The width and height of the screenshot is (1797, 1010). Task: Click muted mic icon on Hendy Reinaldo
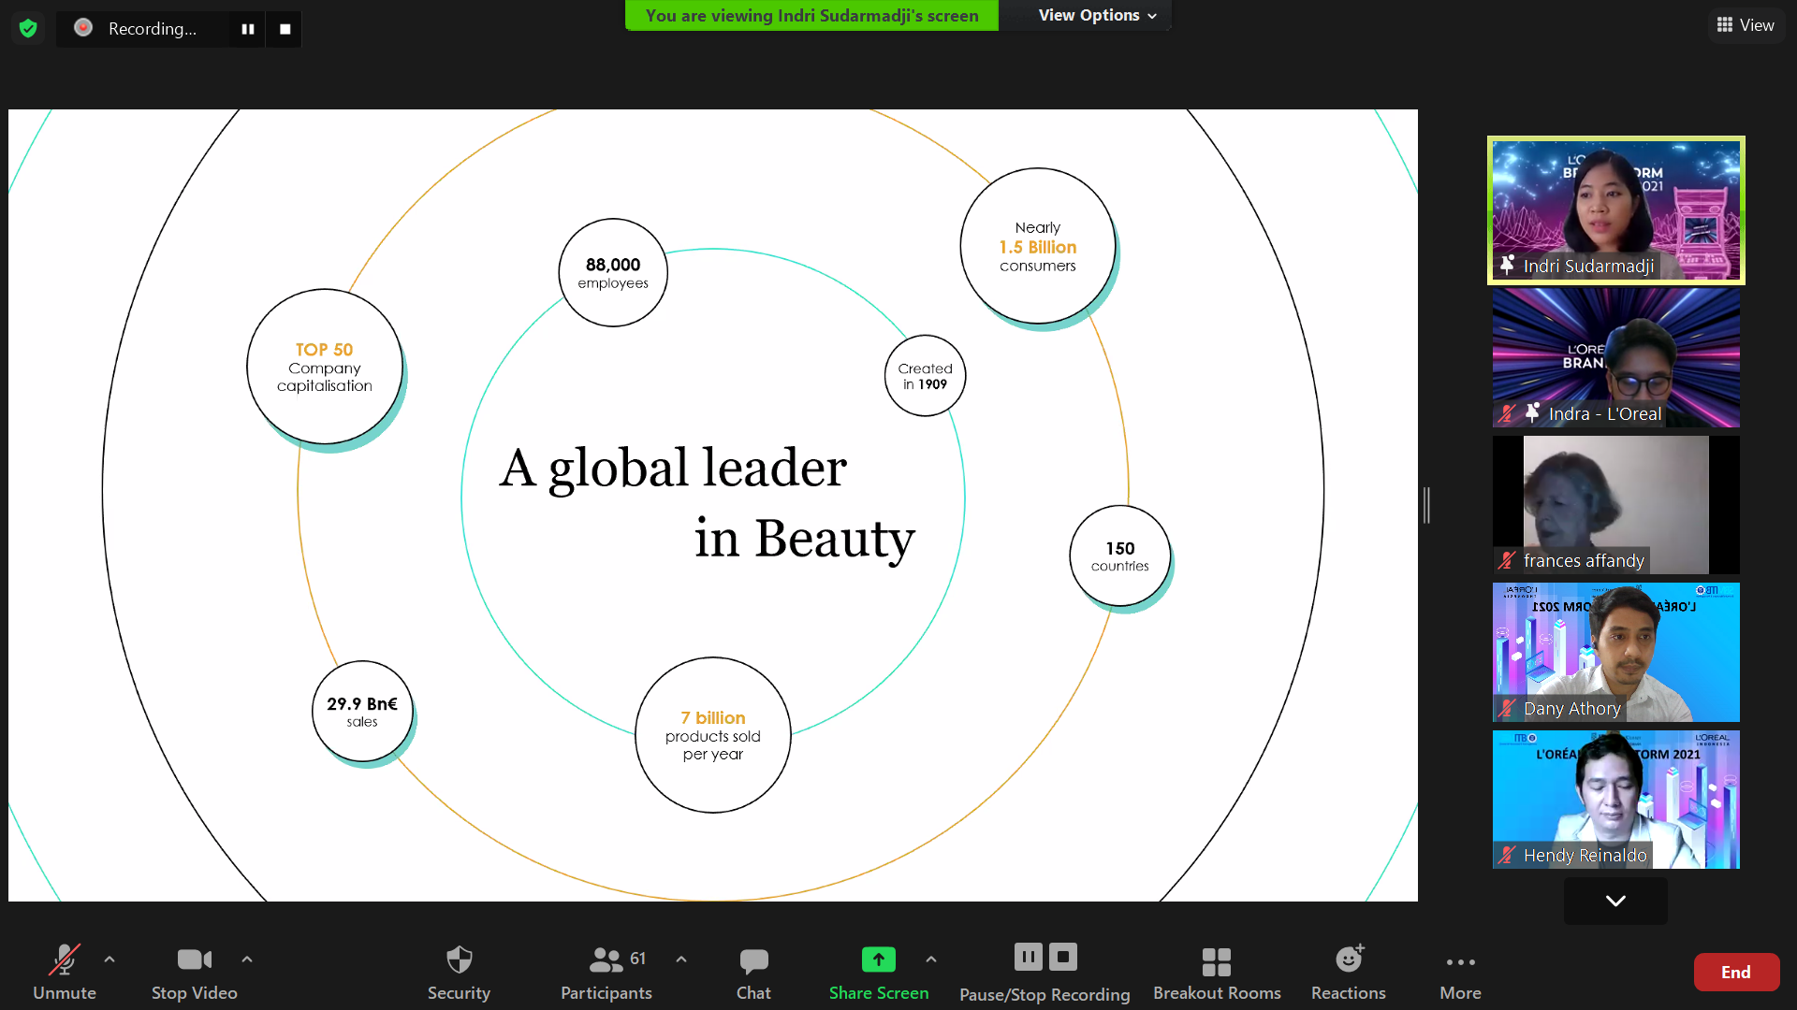pos(1507,855)
